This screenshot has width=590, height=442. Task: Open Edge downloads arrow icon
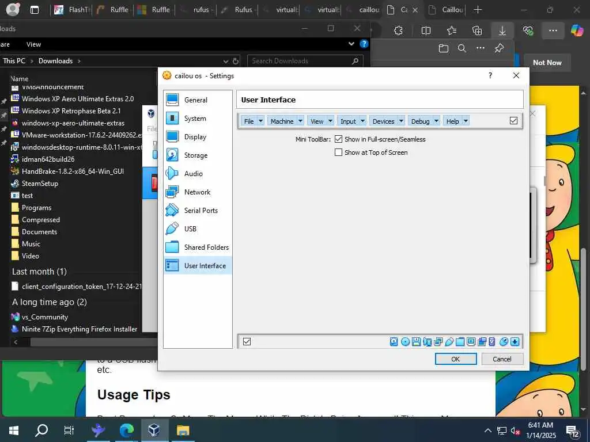click(502, 31)
